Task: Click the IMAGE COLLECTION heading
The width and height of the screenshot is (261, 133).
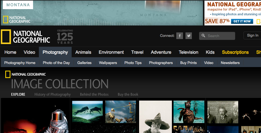Action: [x=60, y=84]
